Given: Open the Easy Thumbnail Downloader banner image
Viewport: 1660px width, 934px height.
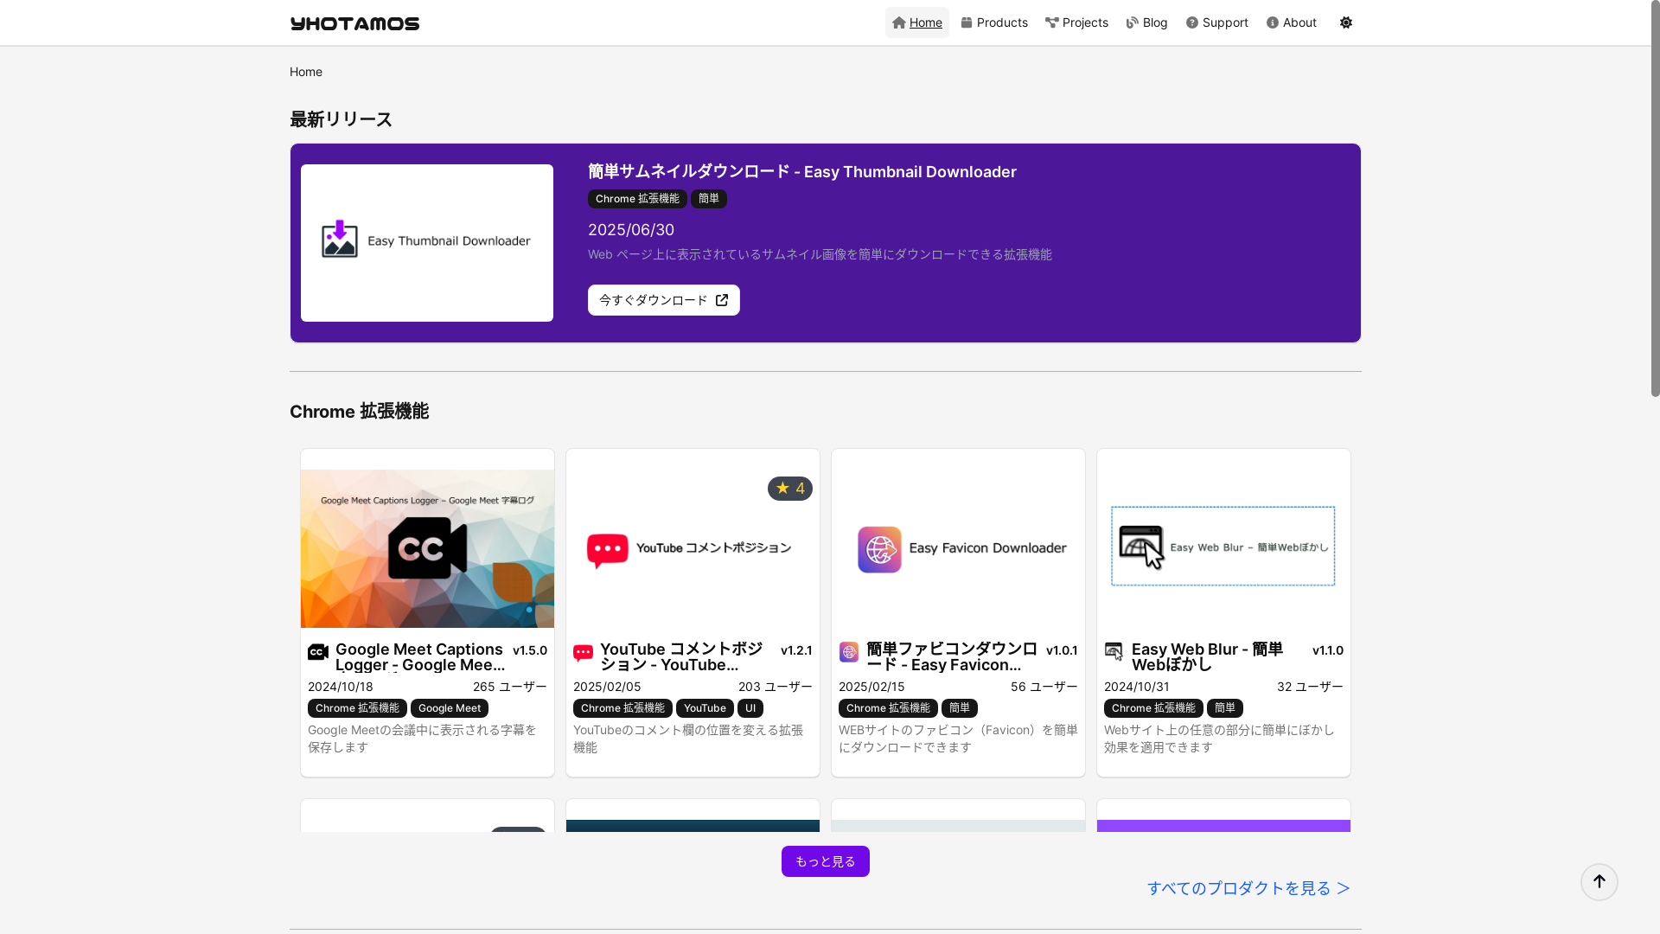Looking at the screenshot, I should coord(427,243).
